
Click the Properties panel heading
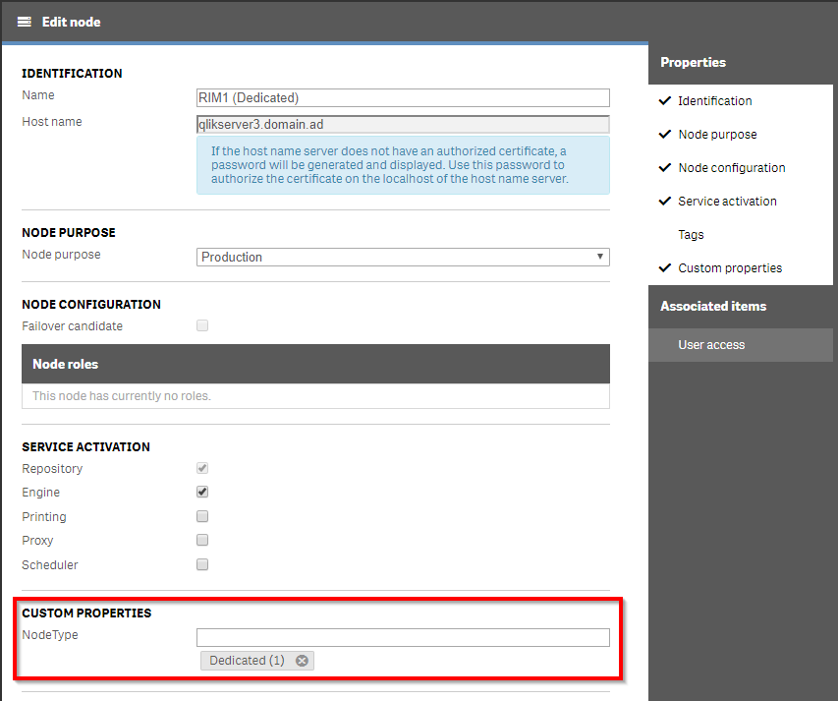pos(693,63)
